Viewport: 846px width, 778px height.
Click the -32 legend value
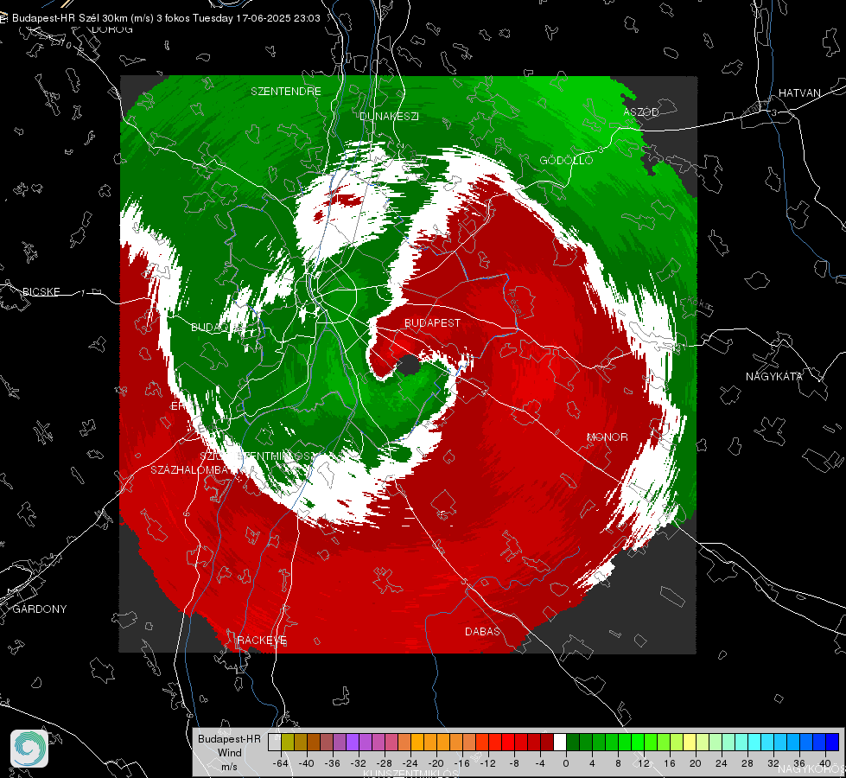(359, 763)
